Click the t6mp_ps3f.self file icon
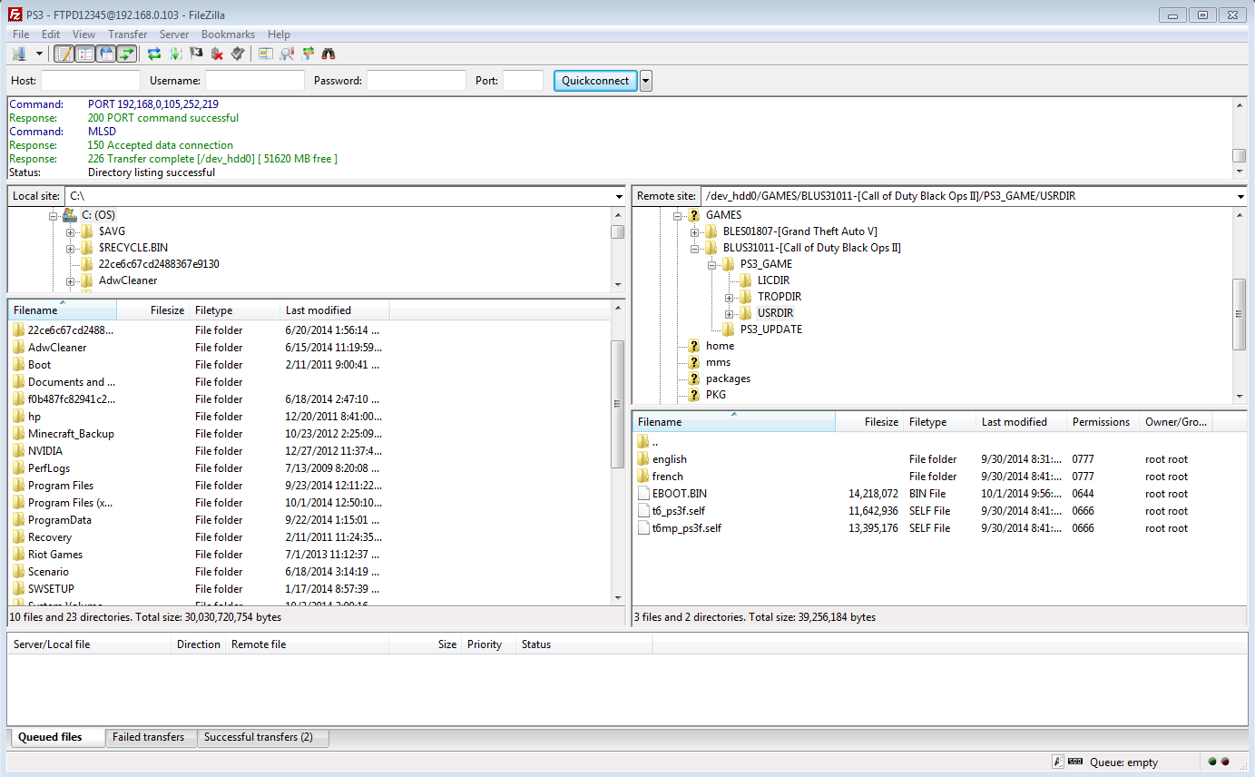This screenshot has width=1255, height=777. (x=643, y=528)
